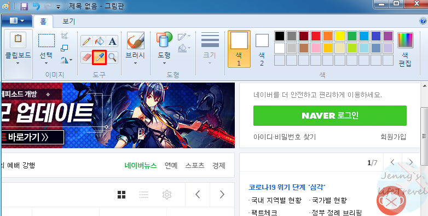Open the 경제 news tab
Image resolution: width=428 pixels, height=216 pixels.
tap(219, 166)
